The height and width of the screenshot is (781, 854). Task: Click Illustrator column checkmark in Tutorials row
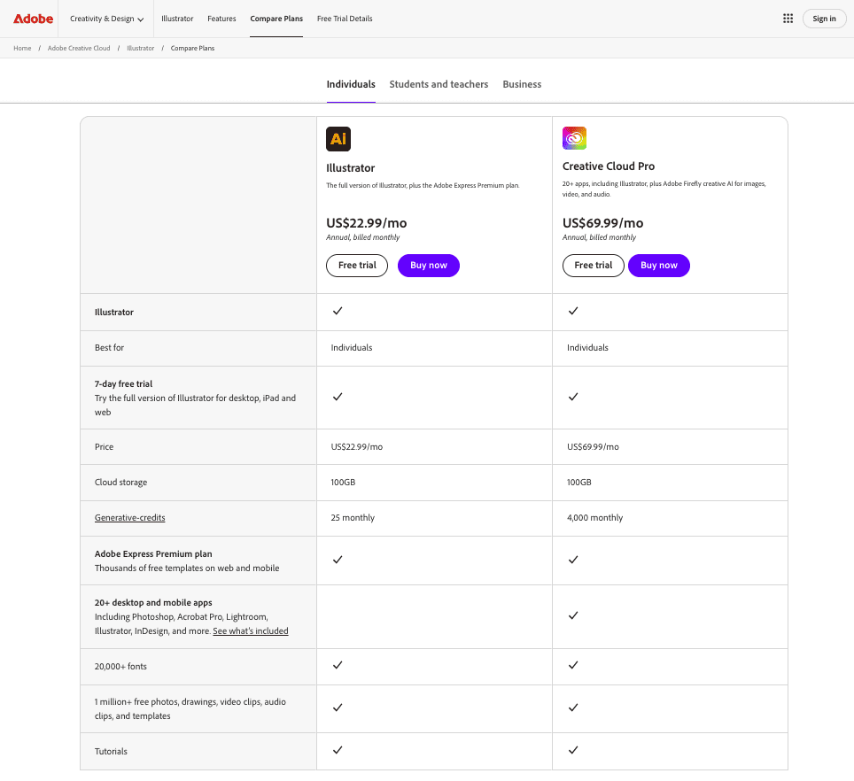coord(338,750)
